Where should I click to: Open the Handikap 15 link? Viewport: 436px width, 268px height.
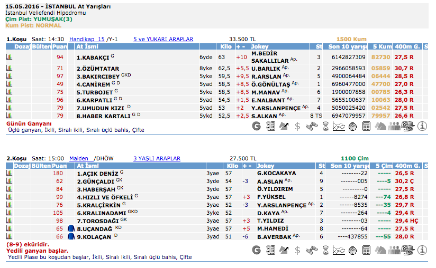[x=87, y=39]
